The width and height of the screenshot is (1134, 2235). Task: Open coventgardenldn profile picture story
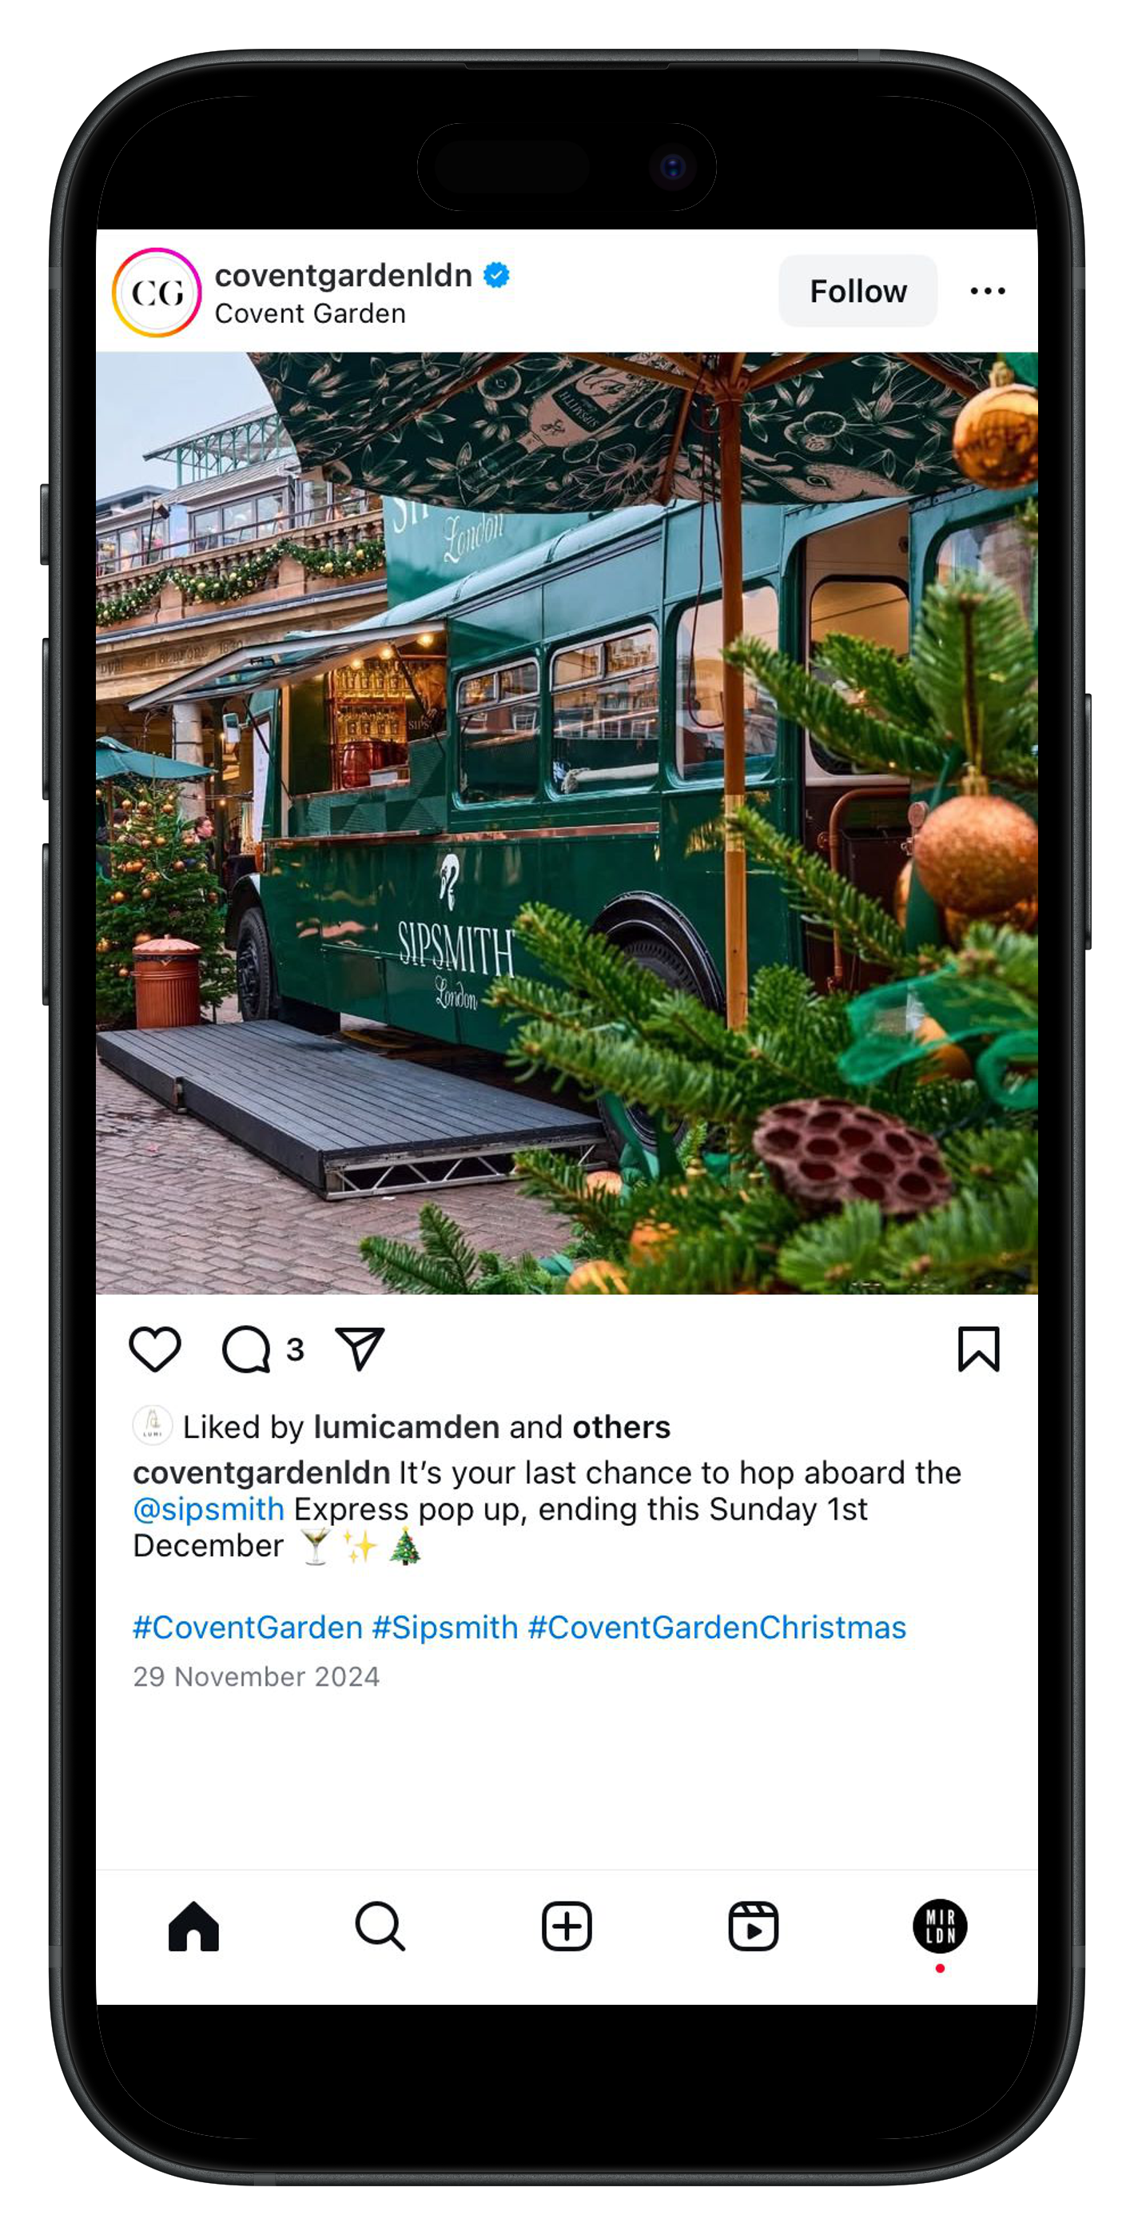(x=156, y=293)
